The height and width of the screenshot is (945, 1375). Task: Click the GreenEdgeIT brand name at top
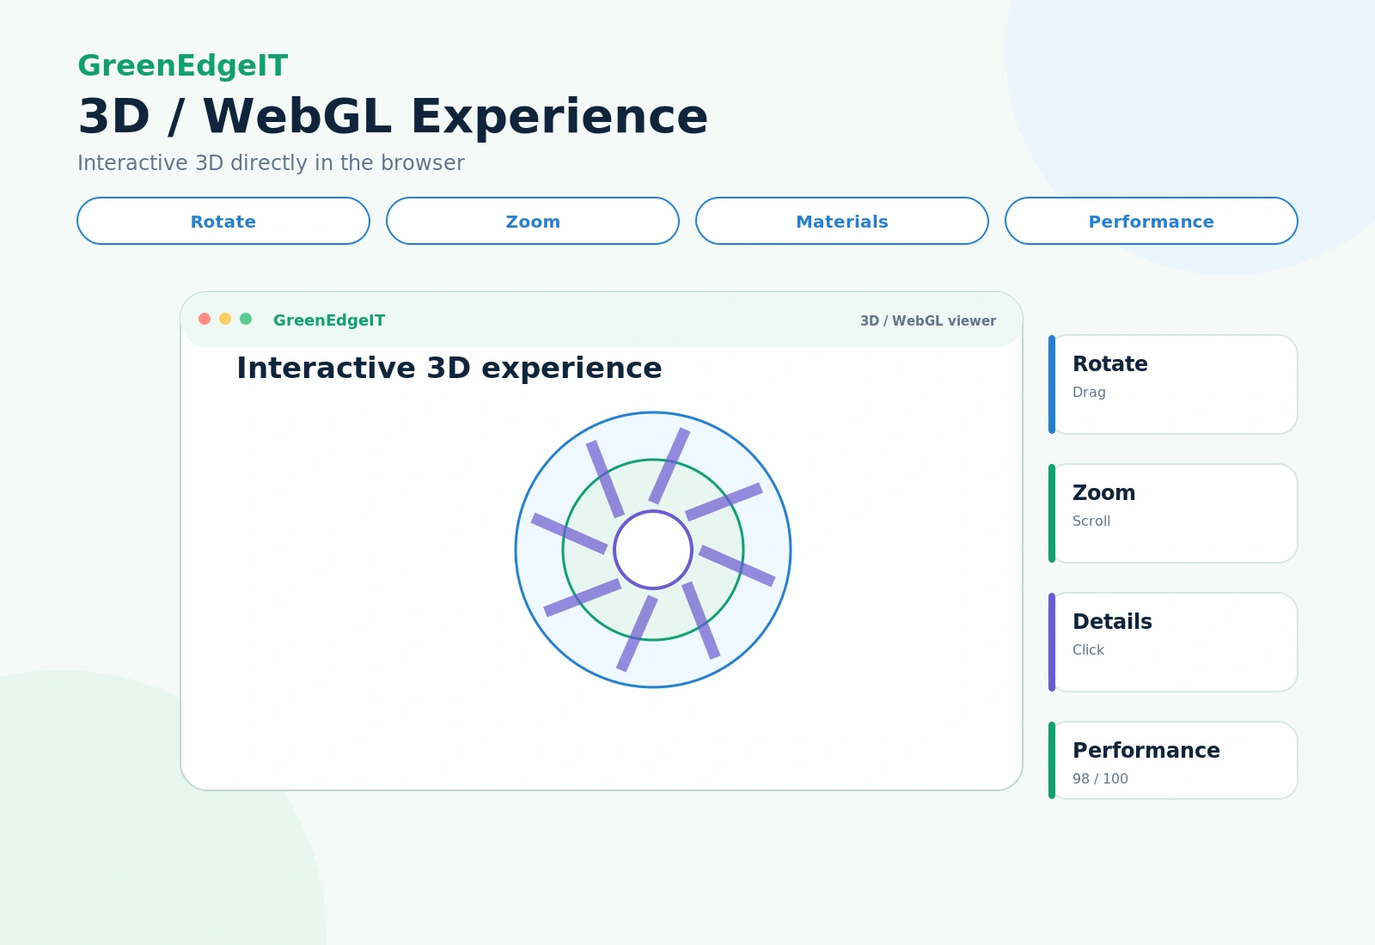pos(183,65)
